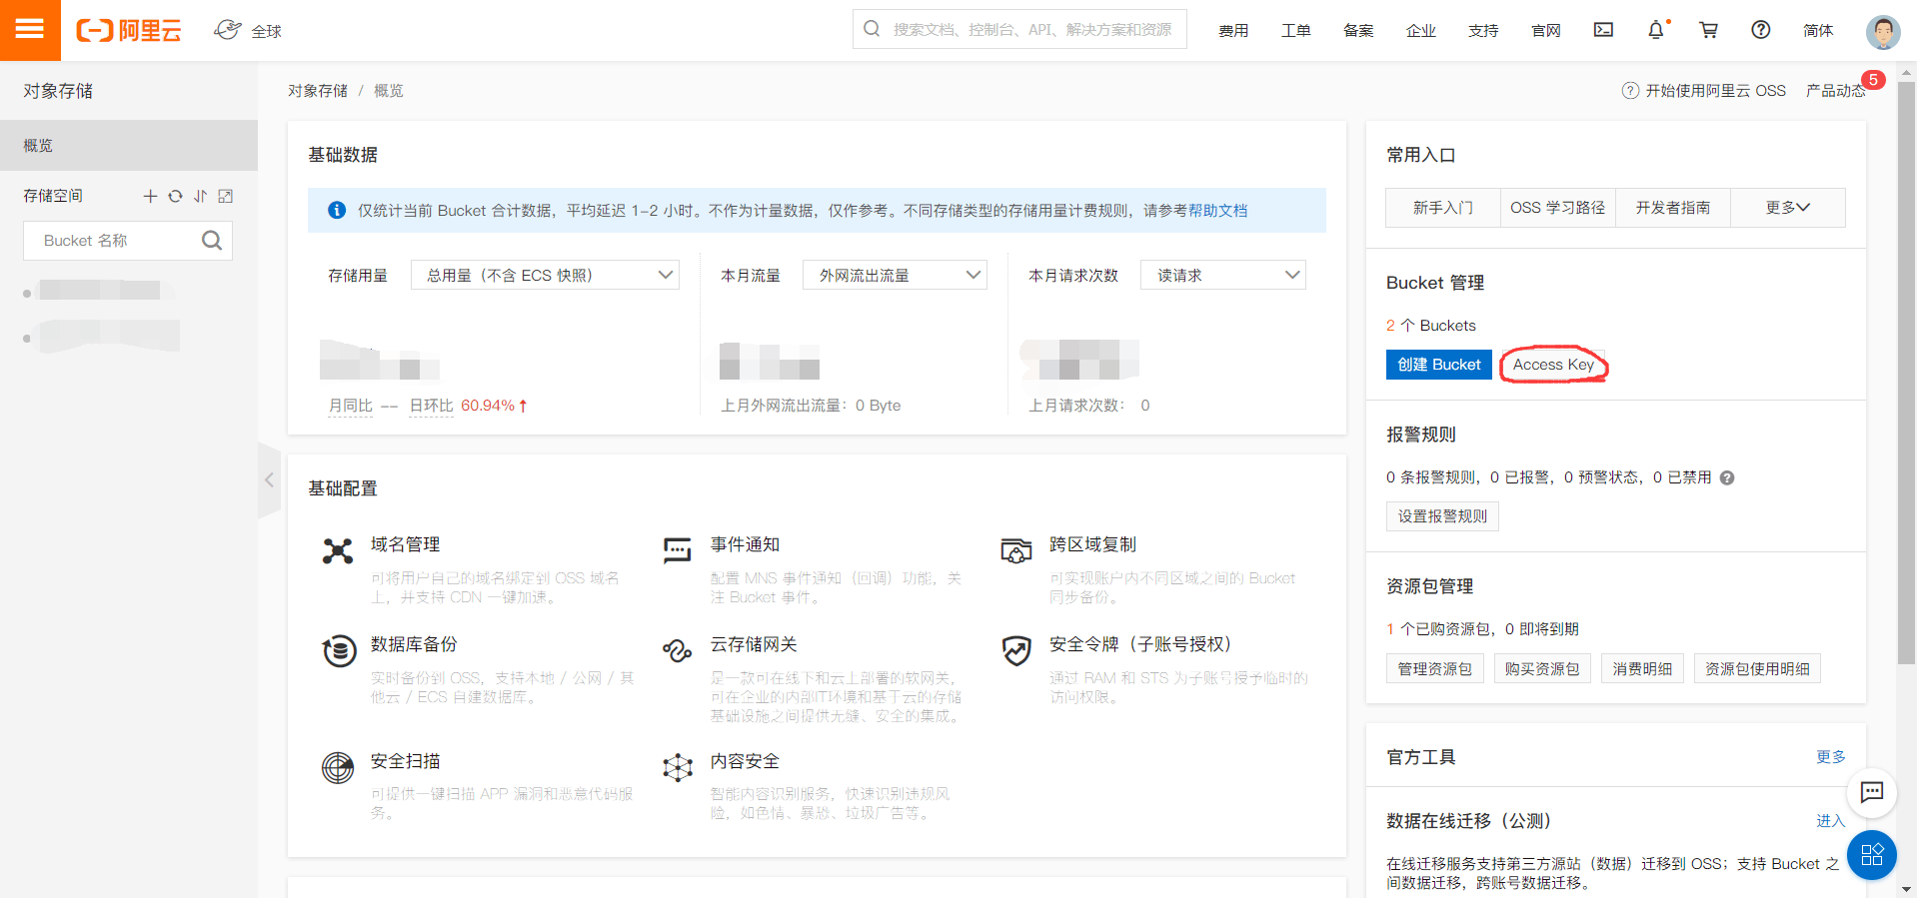Refresh the bucket list
The height and width of the screenshot is (898, 1917).
(175, 196)
